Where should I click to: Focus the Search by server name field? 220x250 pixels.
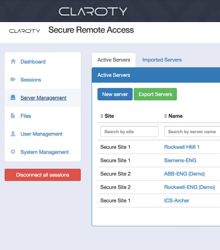(x=192, y=132)
